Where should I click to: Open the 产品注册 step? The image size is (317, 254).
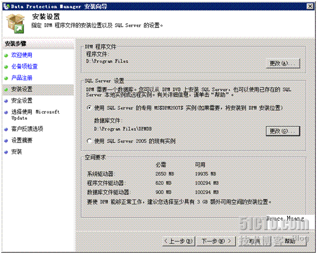(22, 78)
